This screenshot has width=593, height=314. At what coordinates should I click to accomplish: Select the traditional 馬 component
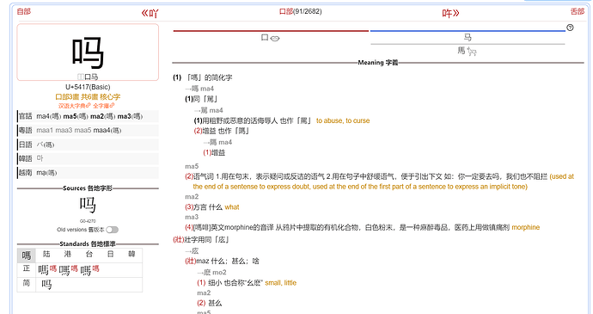(x=462, y=51)
